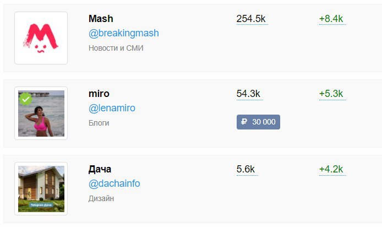The image size is (382, 227).
Task: Open the @breakingmash handle link
Action: 123,33
